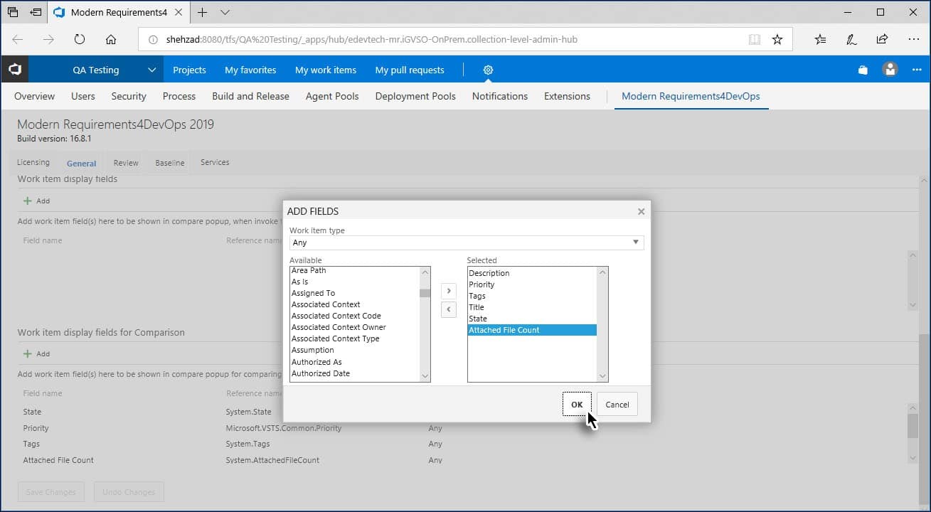Open a new browser tab with plus
This screenshot has height=512, width=931.
coord(203,12)
